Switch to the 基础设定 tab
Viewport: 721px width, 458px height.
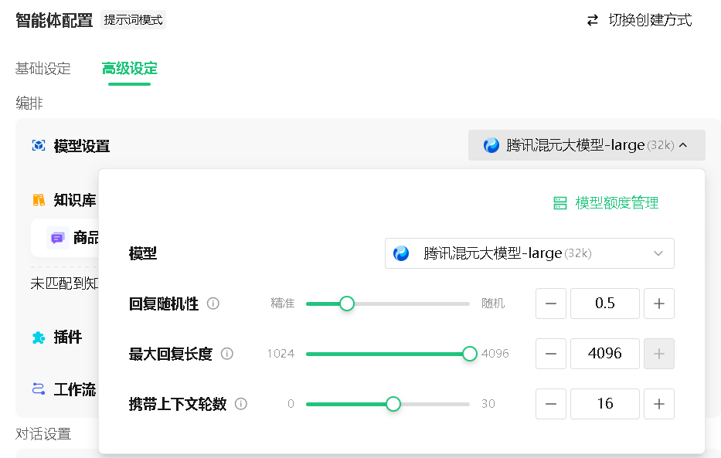click(x=43, y=69)
